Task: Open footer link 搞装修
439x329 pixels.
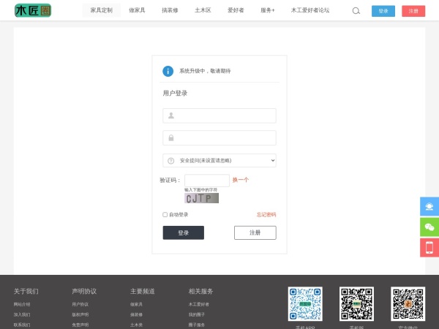Action: [136, 314]
